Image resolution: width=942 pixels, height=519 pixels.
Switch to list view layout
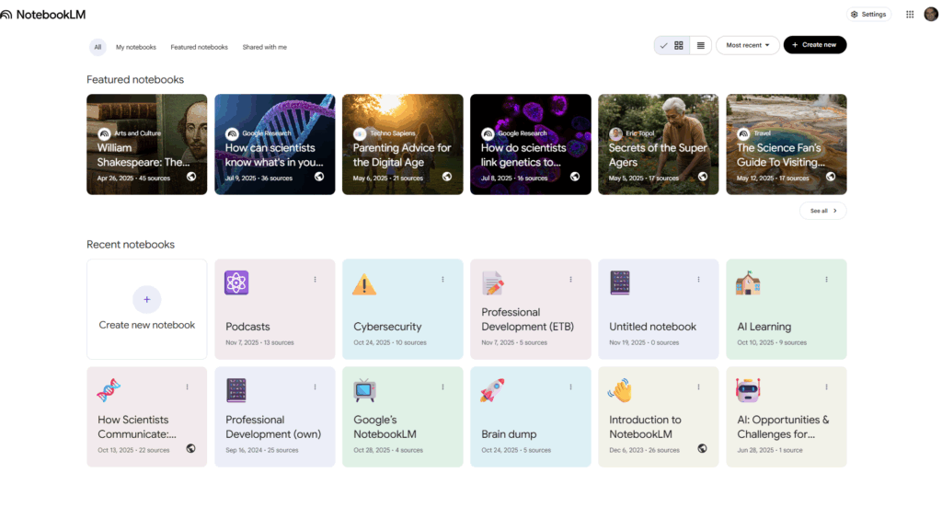[700, 45]
